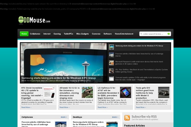Image resolution: width=191 pixels, height=127 pixels.
Task: Select the Samsung Windows 8 thumbnail in slider list
Action: click(x=111, y=47)
